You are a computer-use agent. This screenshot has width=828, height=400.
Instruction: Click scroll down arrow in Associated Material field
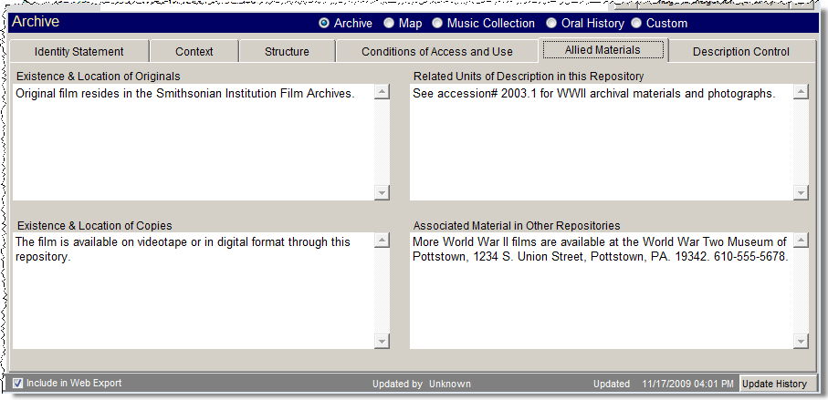coord(801,342)
